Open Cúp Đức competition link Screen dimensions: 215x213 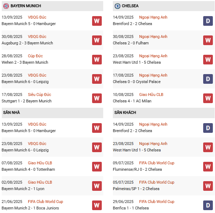tap(35, 56)
